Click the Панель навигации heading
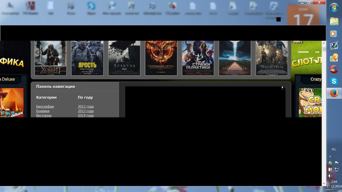The height and width of the screenshot is (192, 342). pos(56,86)
